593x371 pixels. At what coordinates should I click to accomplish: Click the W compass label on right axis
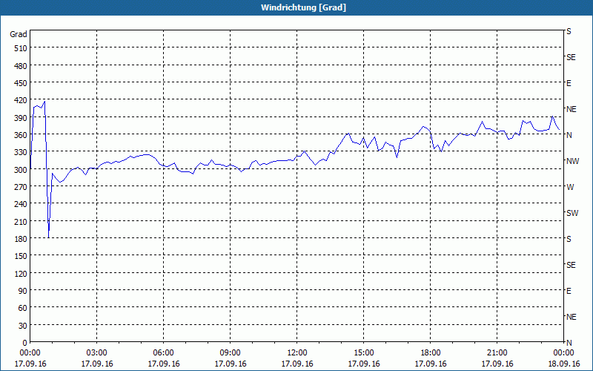click(x=570, y=187)
